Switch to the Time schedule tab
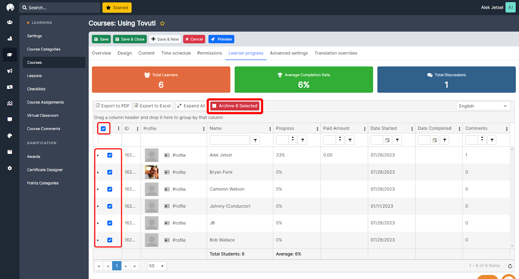 click(x=176, y=53)
